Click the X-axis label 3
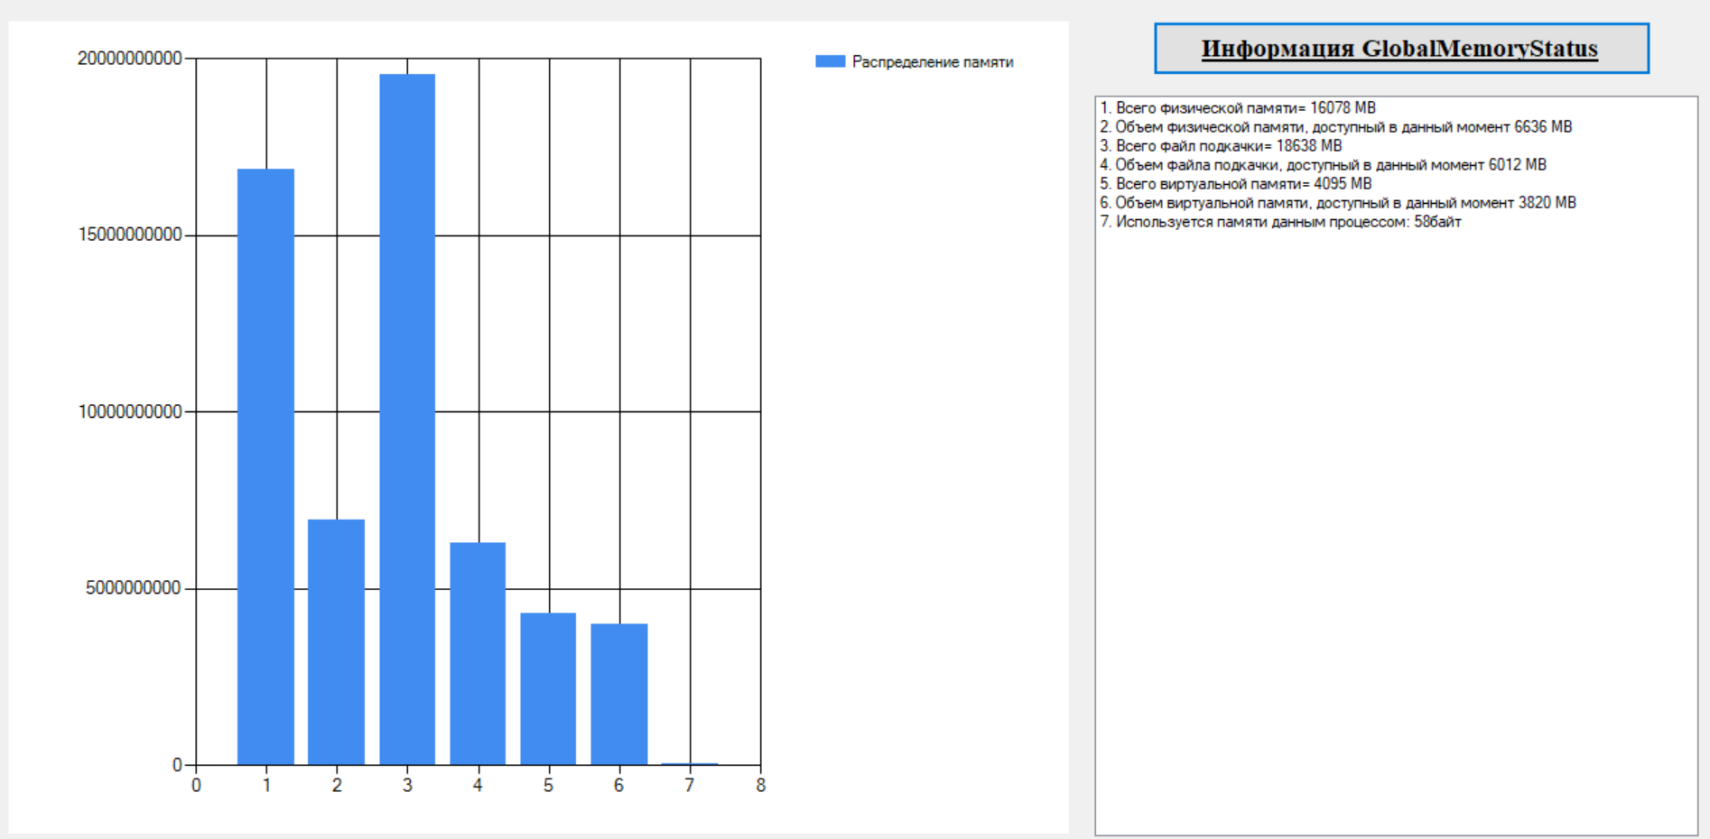1710x839 pixels. point(407,786)
